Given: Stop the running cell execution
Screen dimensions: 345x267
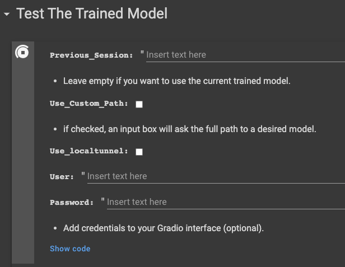Looking at the screenshot, I should [x=22, y=53].
